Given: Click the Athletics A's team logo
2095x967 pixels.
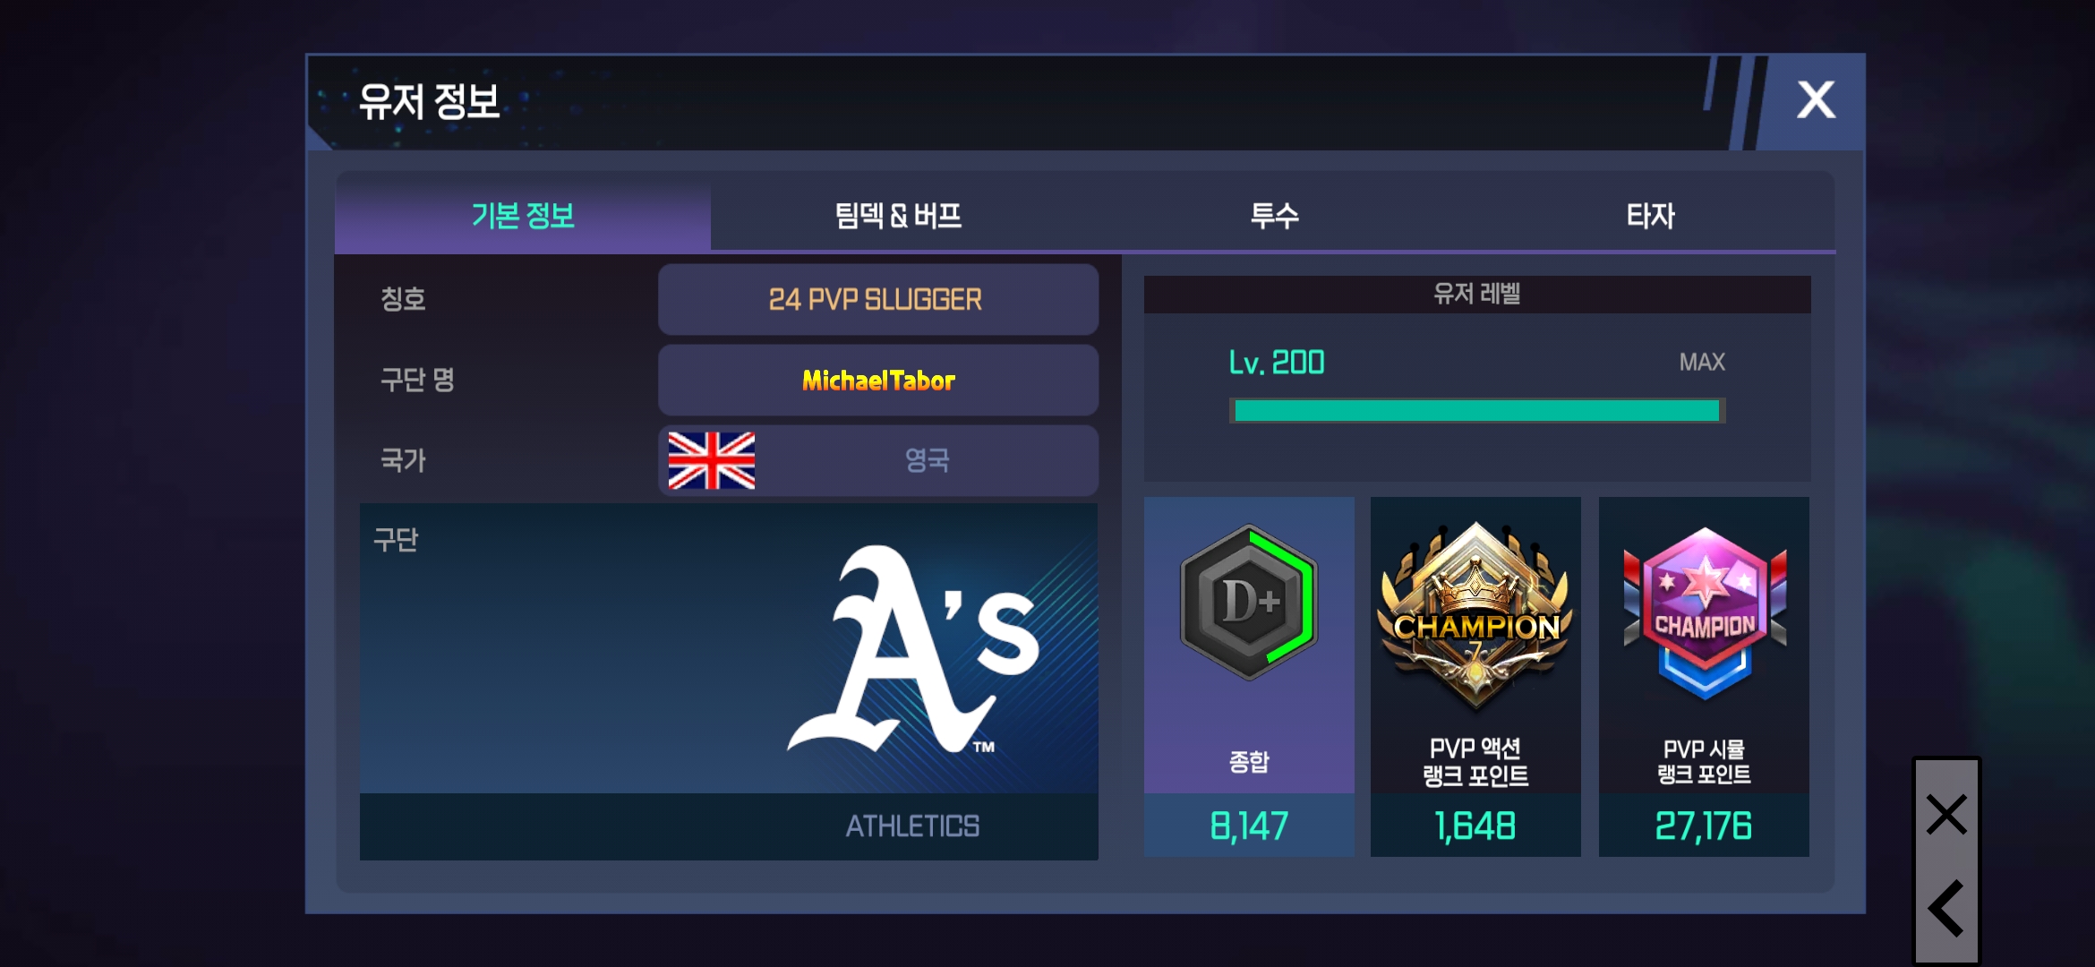Looking at the screenshot, I should pyautogui.click(x=913, y=649).
